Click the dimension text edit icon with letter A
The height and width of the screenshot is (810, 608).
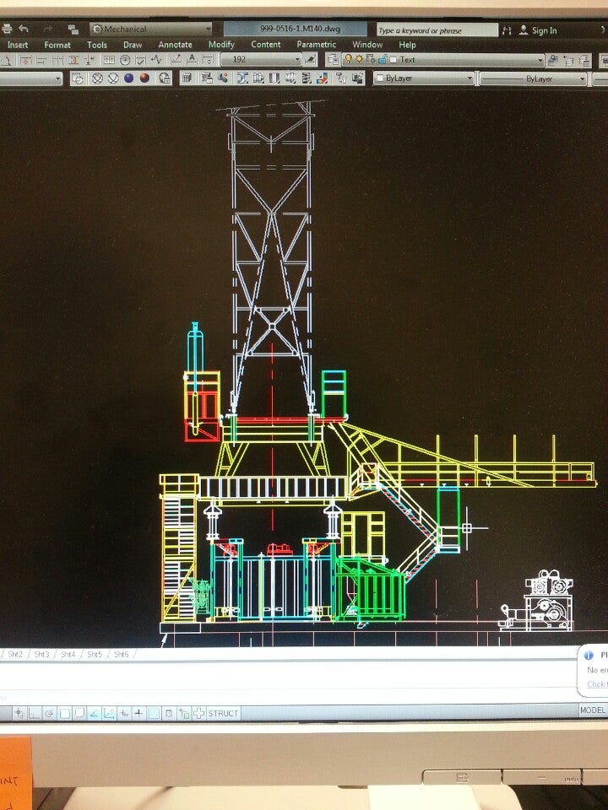[192, 60]
